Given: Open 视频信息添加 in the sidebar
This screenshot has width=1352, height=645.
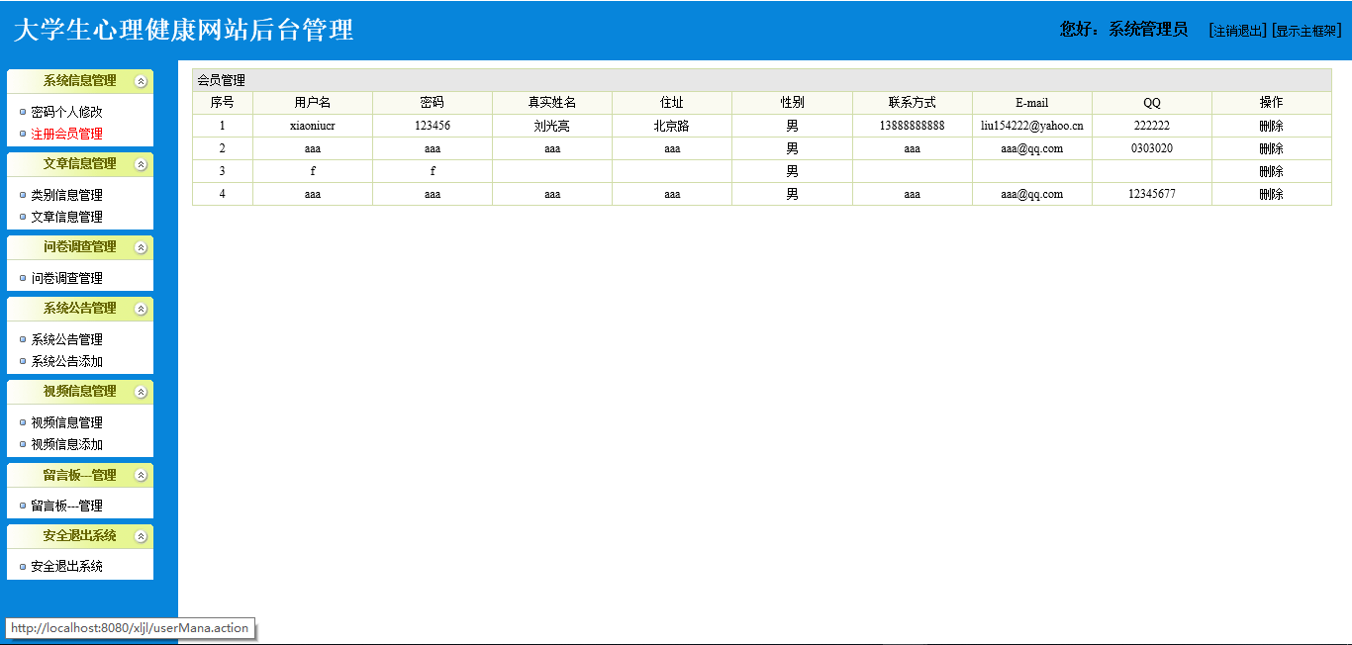Looking at the screenshot, I should coord(66,444).
